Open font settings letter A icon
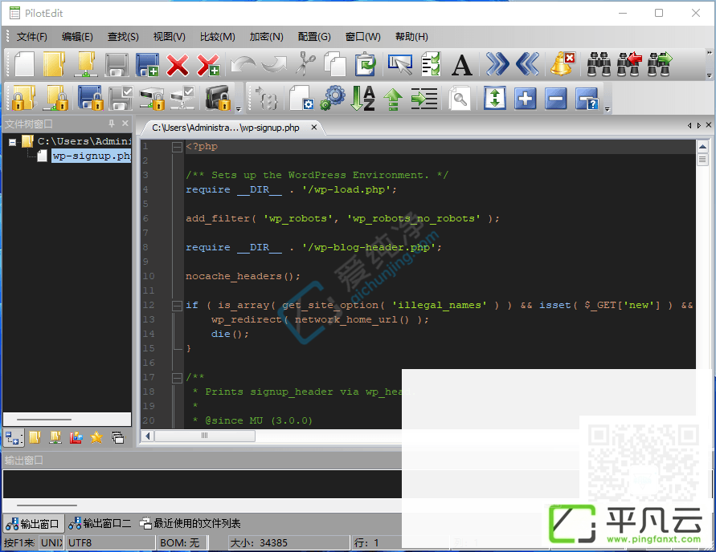 (x=461, y=65)
